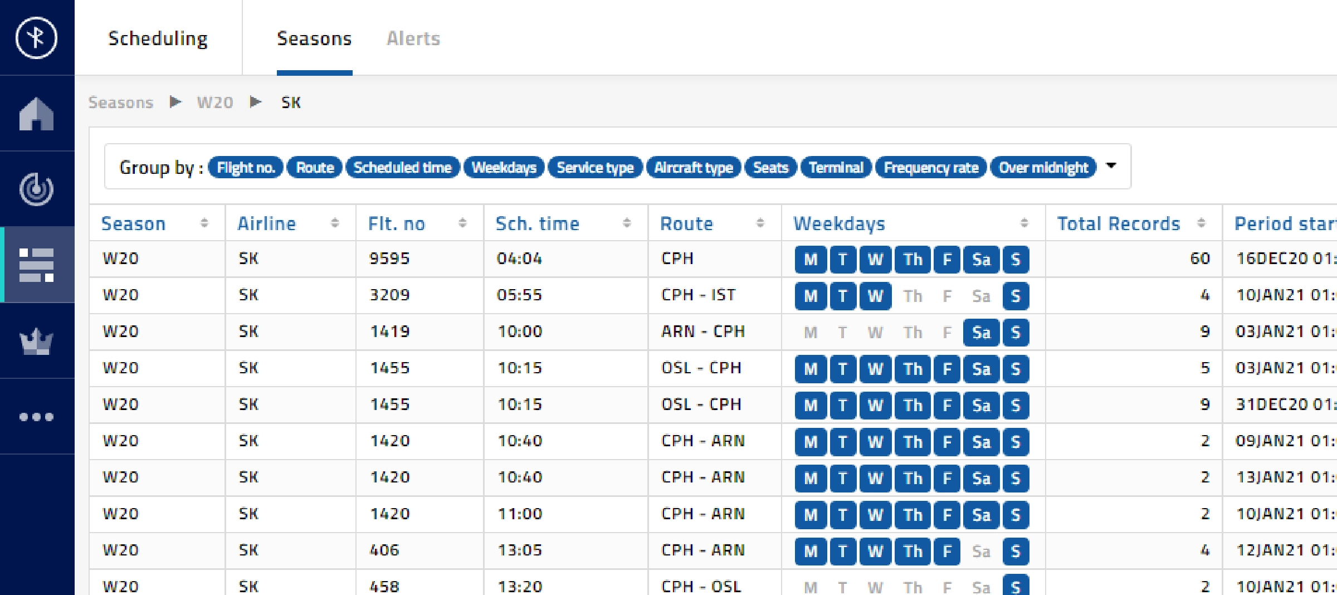Viewport: 1337px width, 595px height.
Task: Click the Seasons breadcrumb link
Action: [x=121, y=103]
